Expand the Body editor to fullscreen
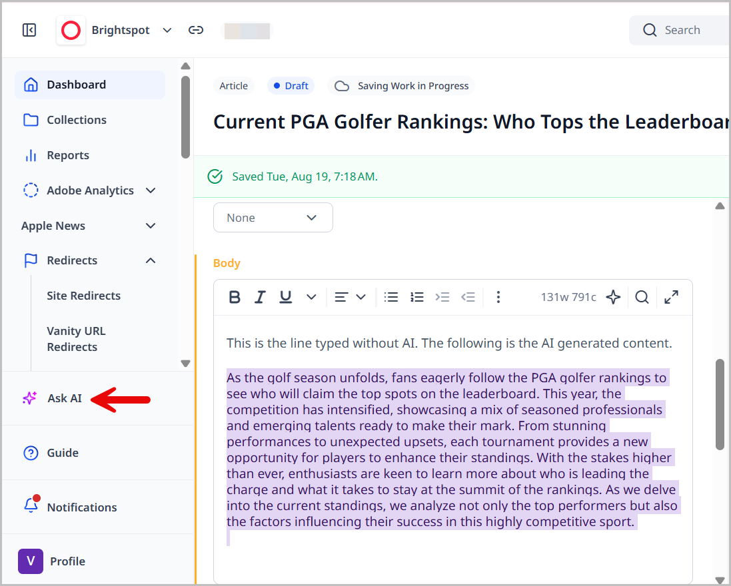 click(x=672, y=297)
